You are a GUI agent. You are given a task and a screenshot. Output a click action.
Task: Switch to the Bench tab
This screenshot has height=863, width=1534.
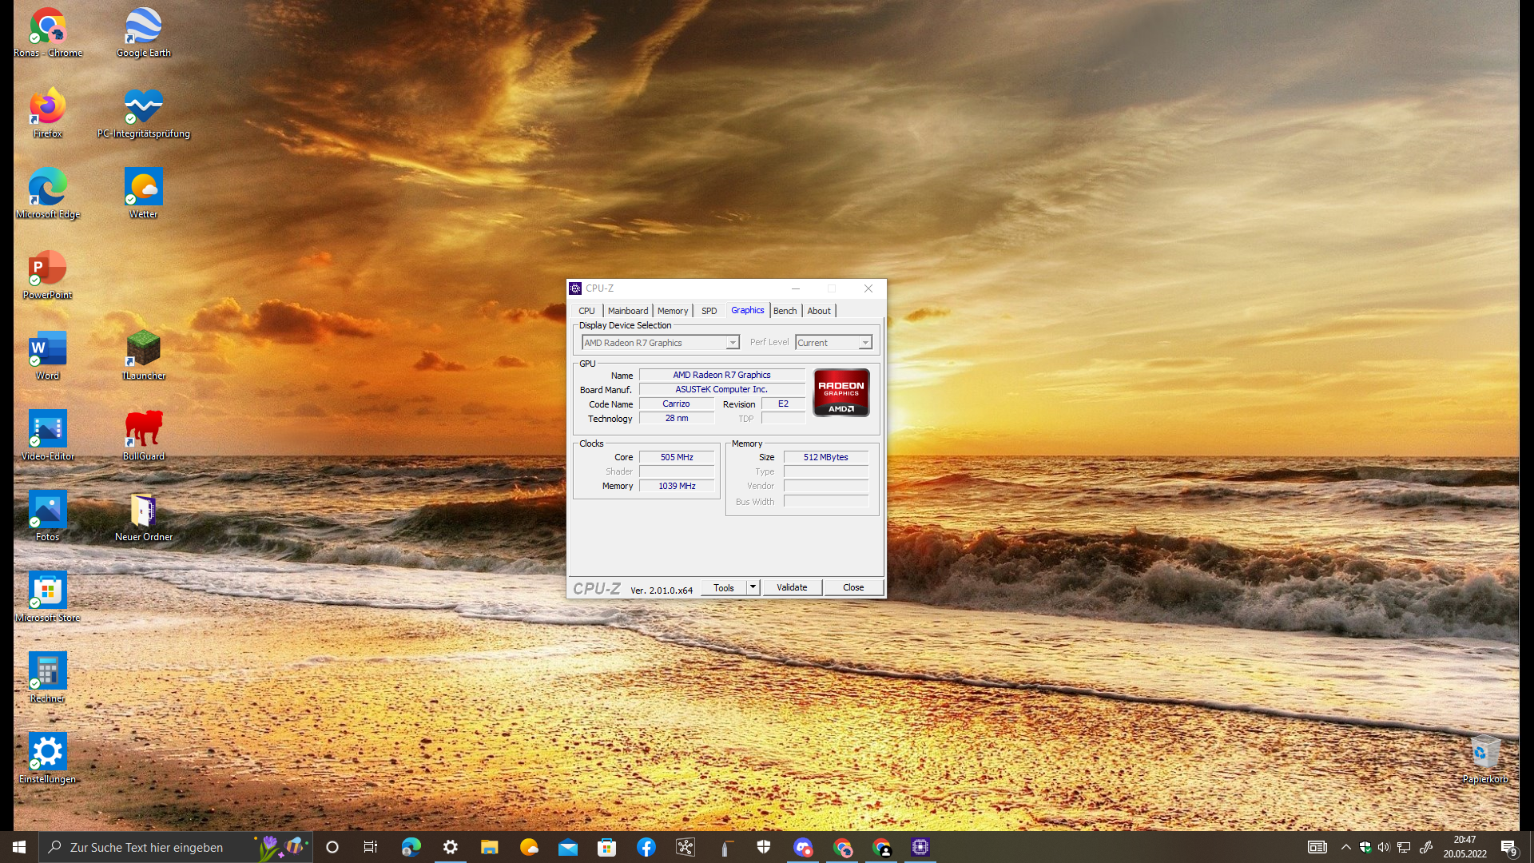pyautogui.click(x=785, y=311)
